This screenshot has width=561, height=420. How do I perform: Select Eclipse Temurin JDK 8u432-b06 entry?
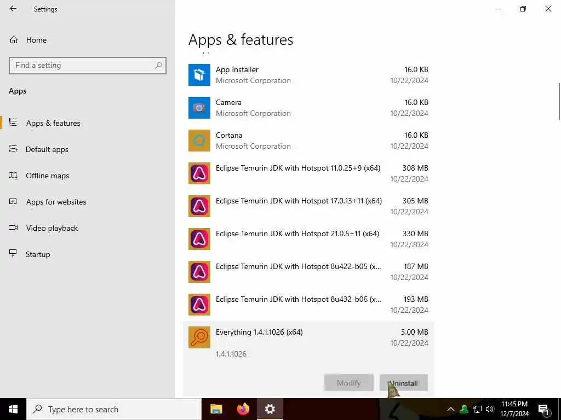point(299,300)
